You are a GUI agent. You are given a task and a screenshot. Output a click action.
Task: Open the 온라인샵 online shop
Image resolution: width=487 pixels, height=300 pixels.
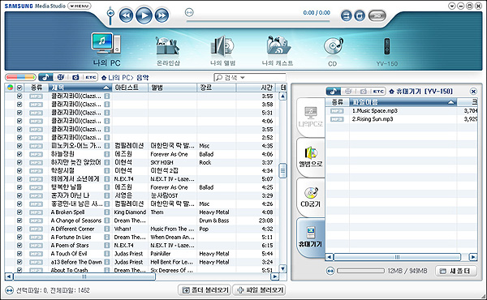(x=168, y=51)
